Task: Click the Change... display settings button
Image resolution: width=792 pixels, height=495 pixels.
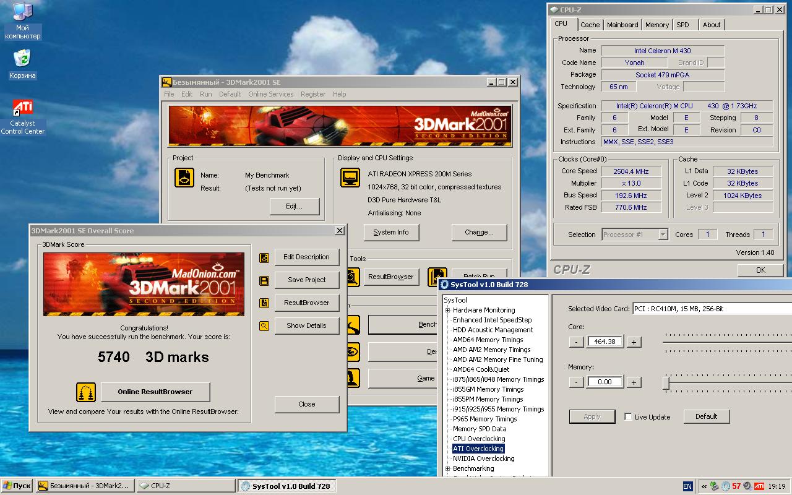Action: click(x=479, y=233)
